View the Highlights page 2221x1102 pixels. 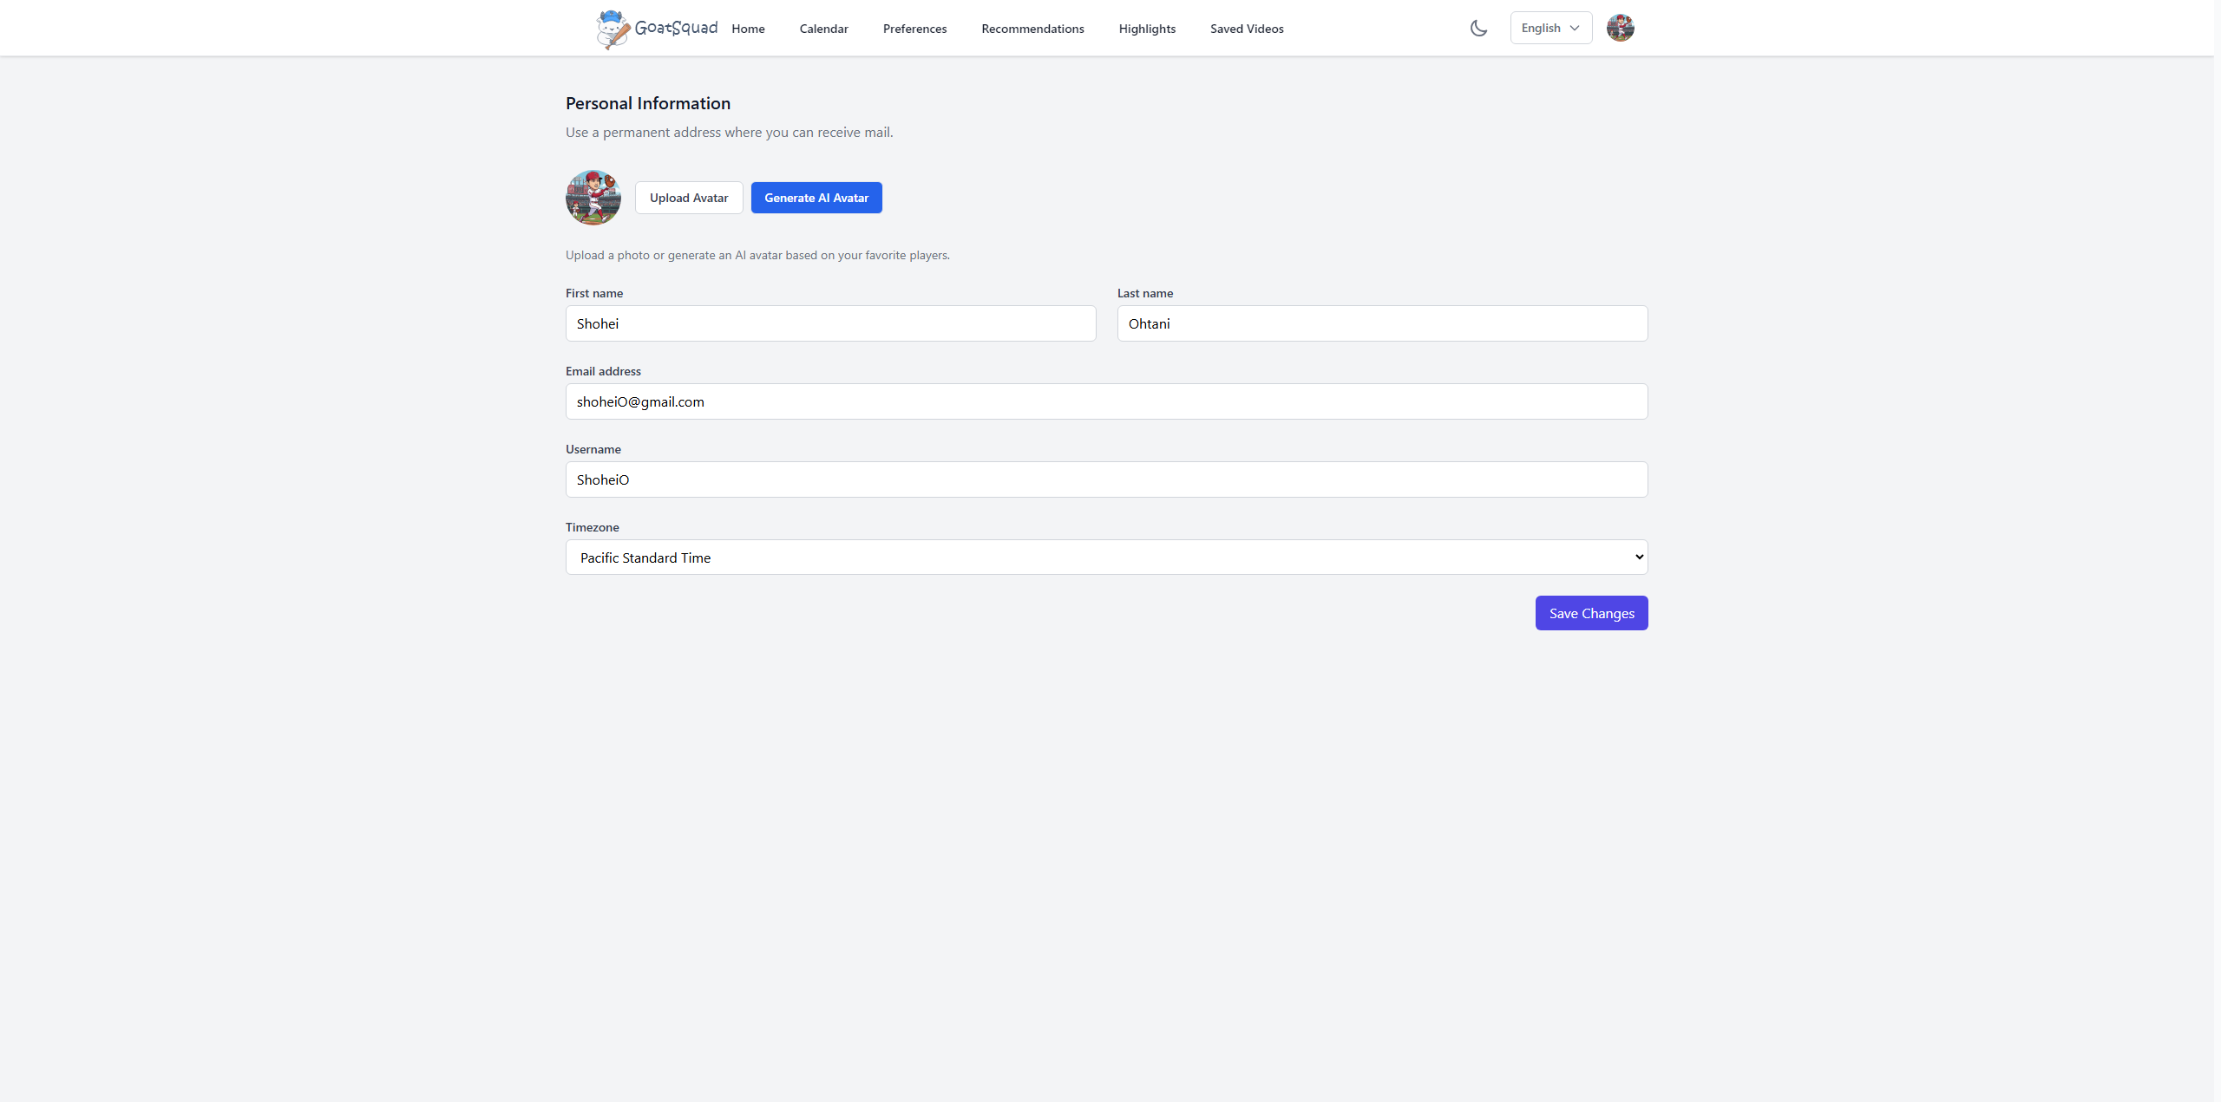pyautogui.click(x=1147, y=29)
